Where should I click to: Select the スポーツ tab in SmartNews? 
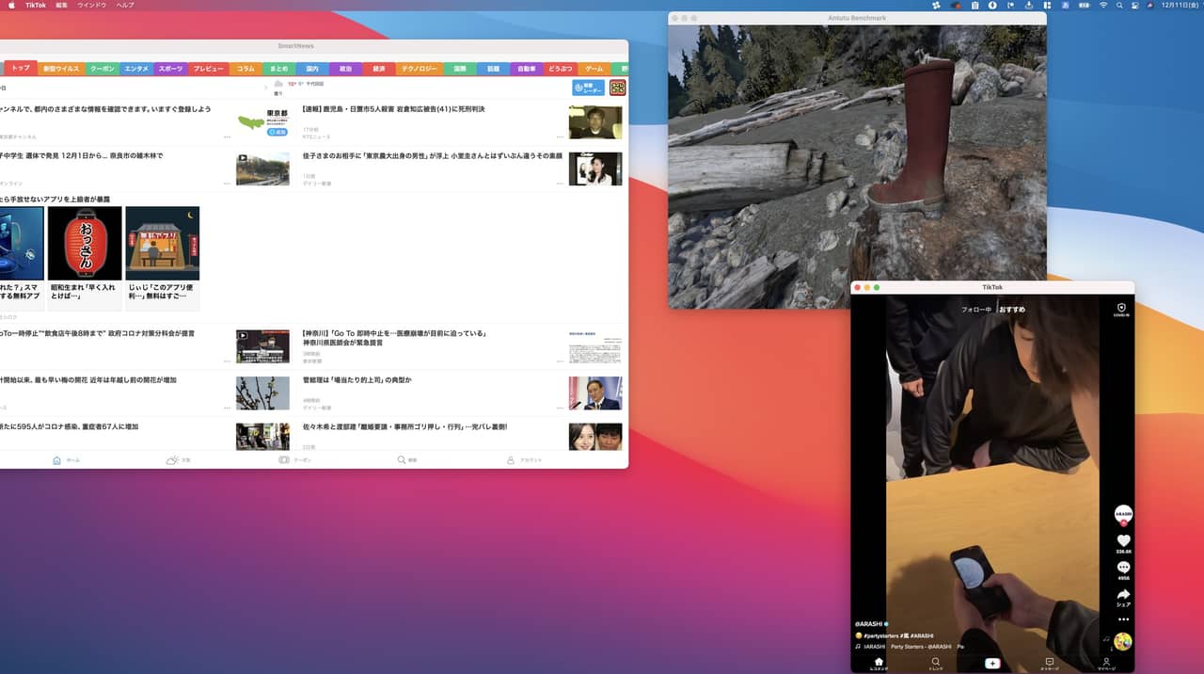[x=170, y=69]
